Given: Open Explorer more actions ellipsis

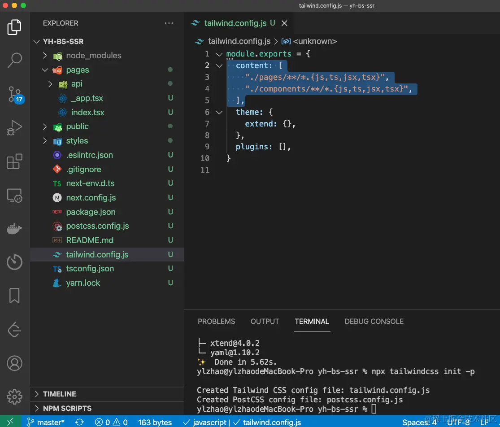Looking at the screenshot, I should [x=169, y=23].
